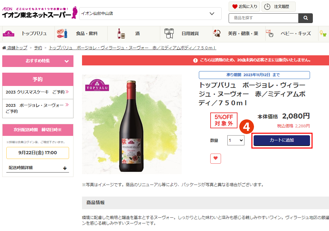The height and width of the screenshot is (231, 329).
Task: Click the カートに追加 button
Action: click(282, 140)
